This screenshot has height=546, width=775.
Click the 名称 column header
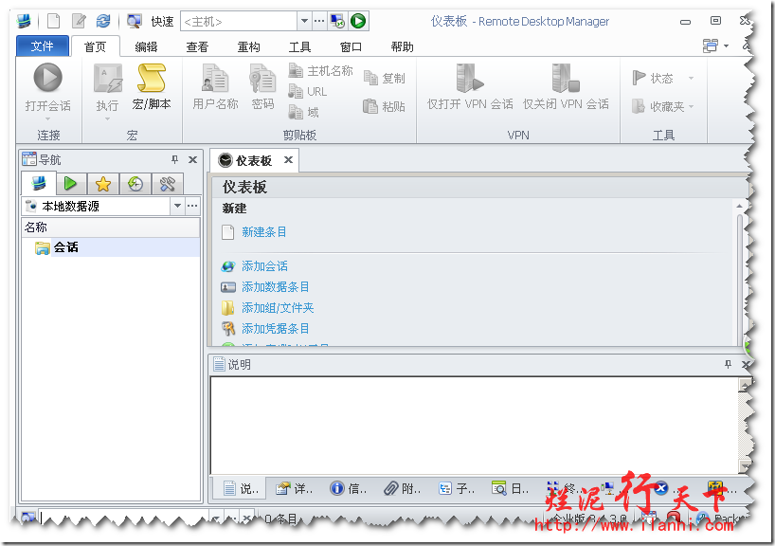click(x=111, y=227)
